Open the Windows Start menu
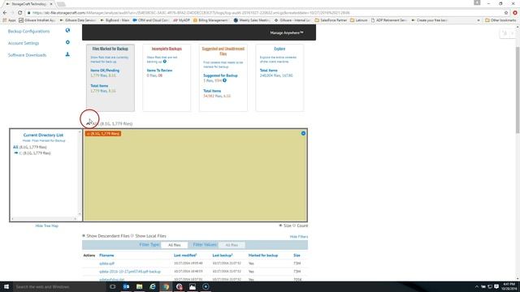 [x=6, y=286]
